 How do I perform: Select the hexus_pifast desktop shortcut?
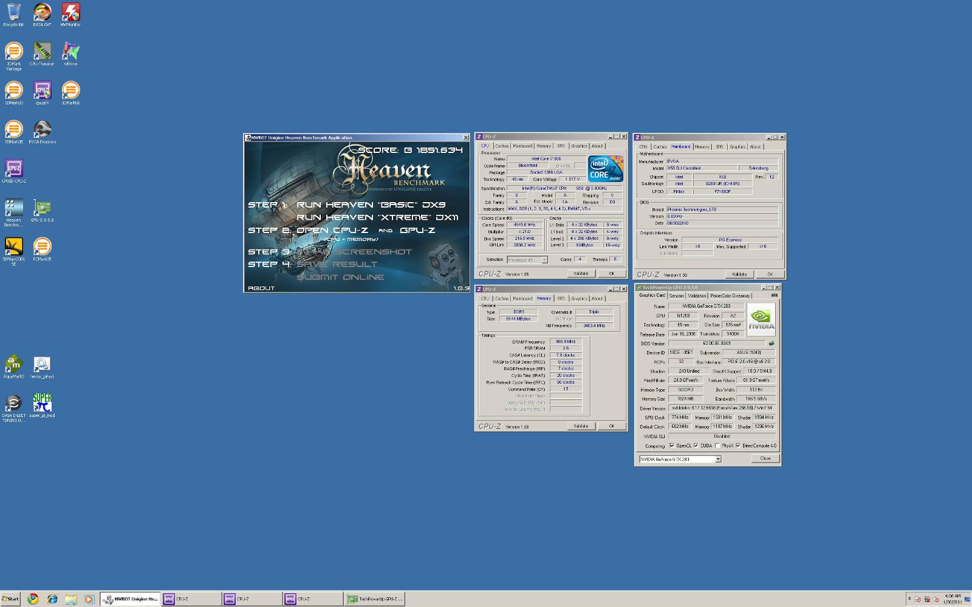tap(42, 367)
